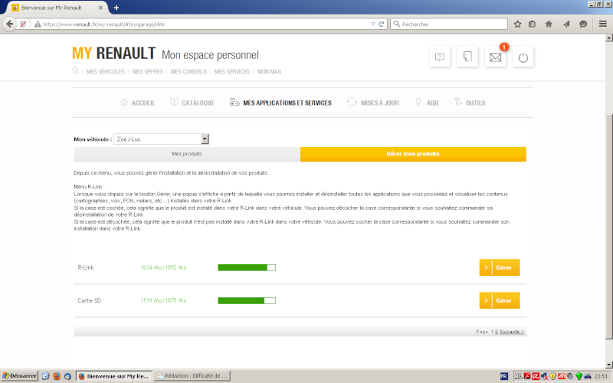Expand the Mon véhicule dropdown
Viewport: 613px width, 383px height.
pos(205,139)
